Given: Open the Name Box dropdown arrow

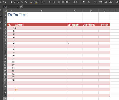Looking at the screenshot, I should point(17,7).
